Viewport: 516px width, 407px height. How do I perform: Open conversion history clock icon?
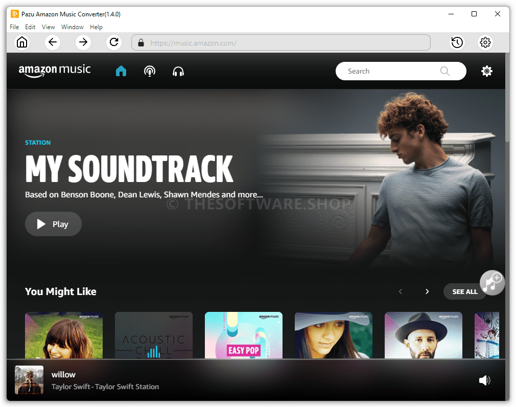[x=457, y=42]
